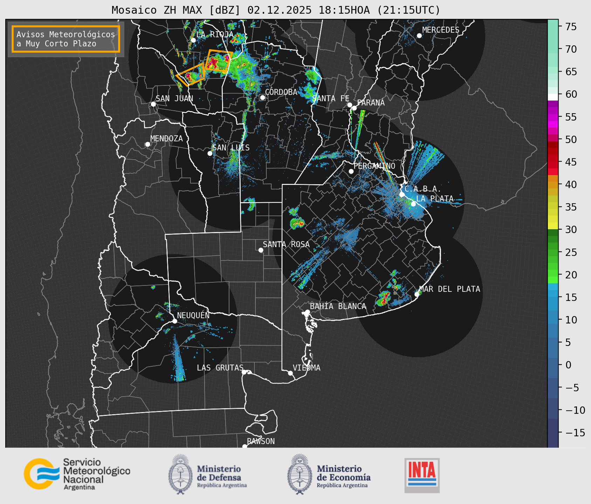Select the Neuquén city marker dot

(174, 321)
